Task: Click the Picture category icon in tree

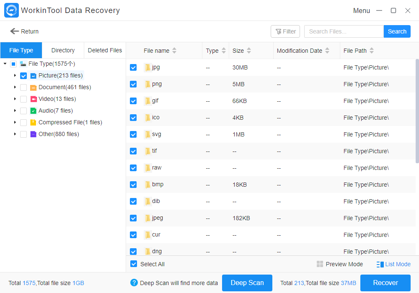Action: [x=33, y=76]
